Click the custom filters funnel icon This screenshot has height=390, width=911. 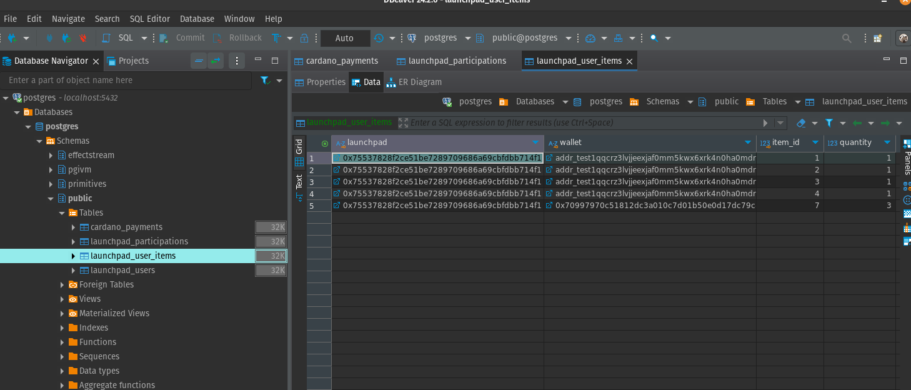[x=829, y=123]
